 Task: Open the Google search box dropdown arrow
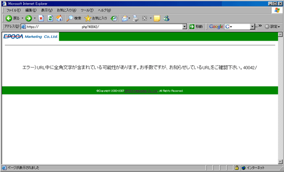click(252, 27)
